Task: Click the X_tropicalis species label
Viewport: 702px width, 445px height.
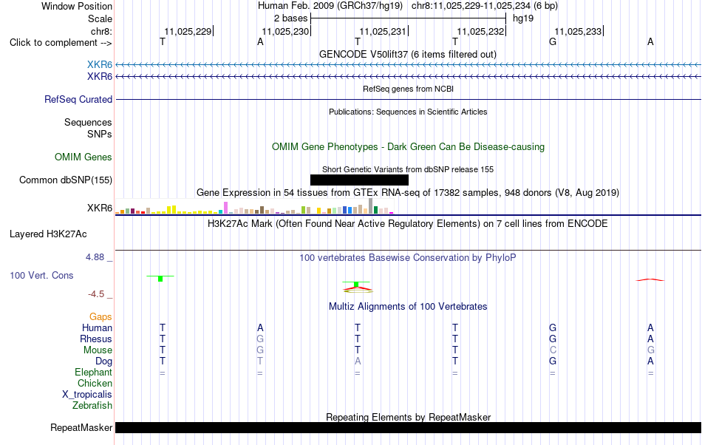Action: click(x=87, y=395)
